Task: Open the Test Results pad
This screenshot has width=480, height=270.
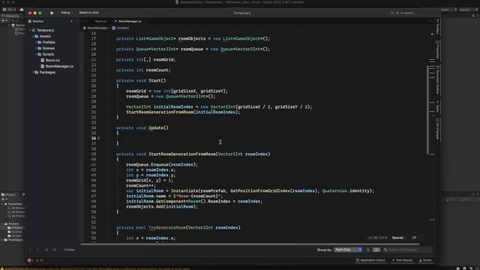Action: point(402,260)
